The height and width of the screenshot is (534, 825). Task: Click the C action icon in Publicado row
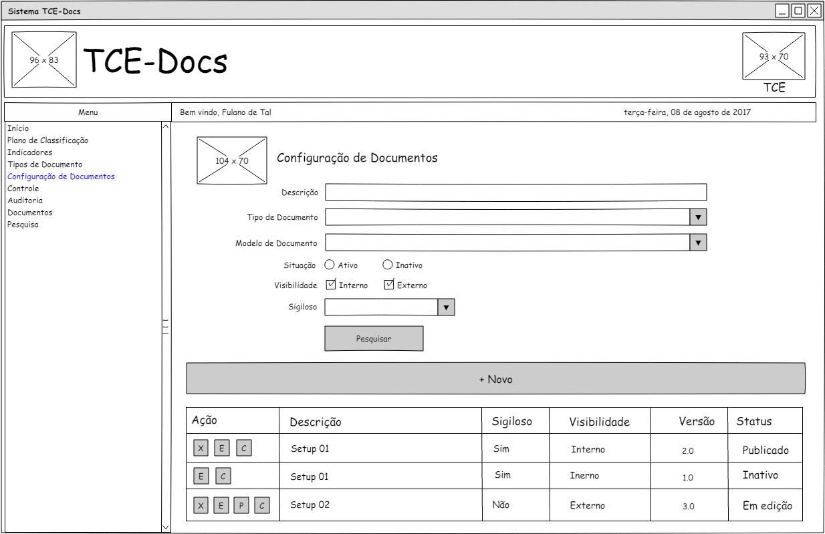point(244,448)
